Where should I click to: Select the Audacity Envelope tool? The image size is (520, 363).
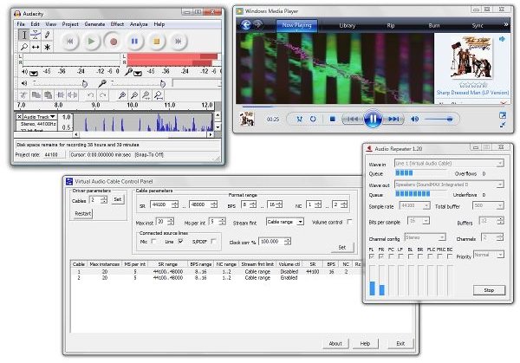(x=36, y=35)
